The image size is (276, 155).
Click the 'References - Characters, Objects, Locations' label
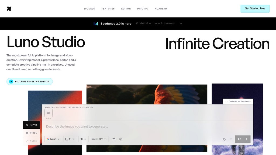coord(69,107)
